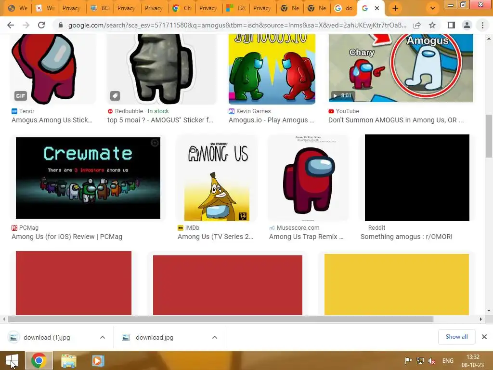Click the Kevin Games source label
Image resolution: width=493 pixels, height=370 pixels.
tap(250, 111)
